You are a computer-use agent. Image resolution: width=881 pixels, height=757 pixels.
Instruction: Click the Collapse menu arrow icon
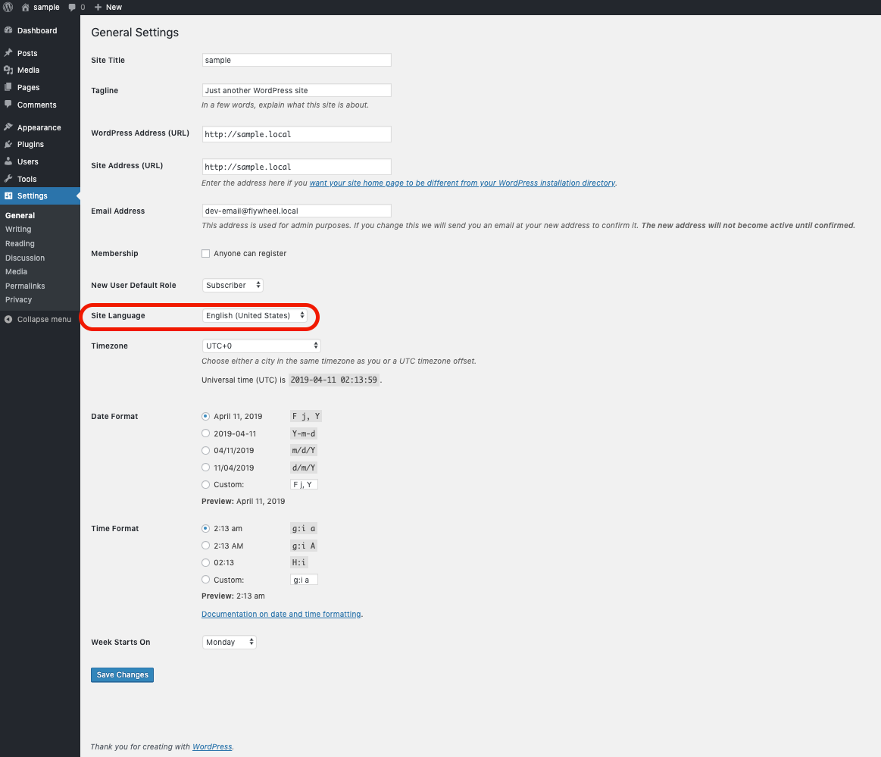(x=8, y=319)
